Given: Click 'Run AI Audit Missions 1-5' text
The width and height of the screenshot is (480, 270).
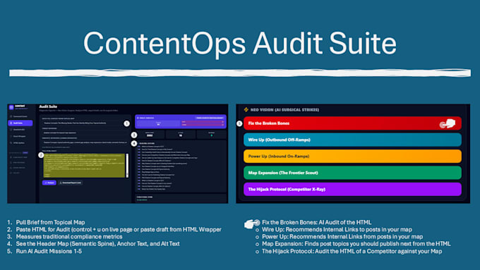Looking at the screenshot, I should tap(49, 251).
